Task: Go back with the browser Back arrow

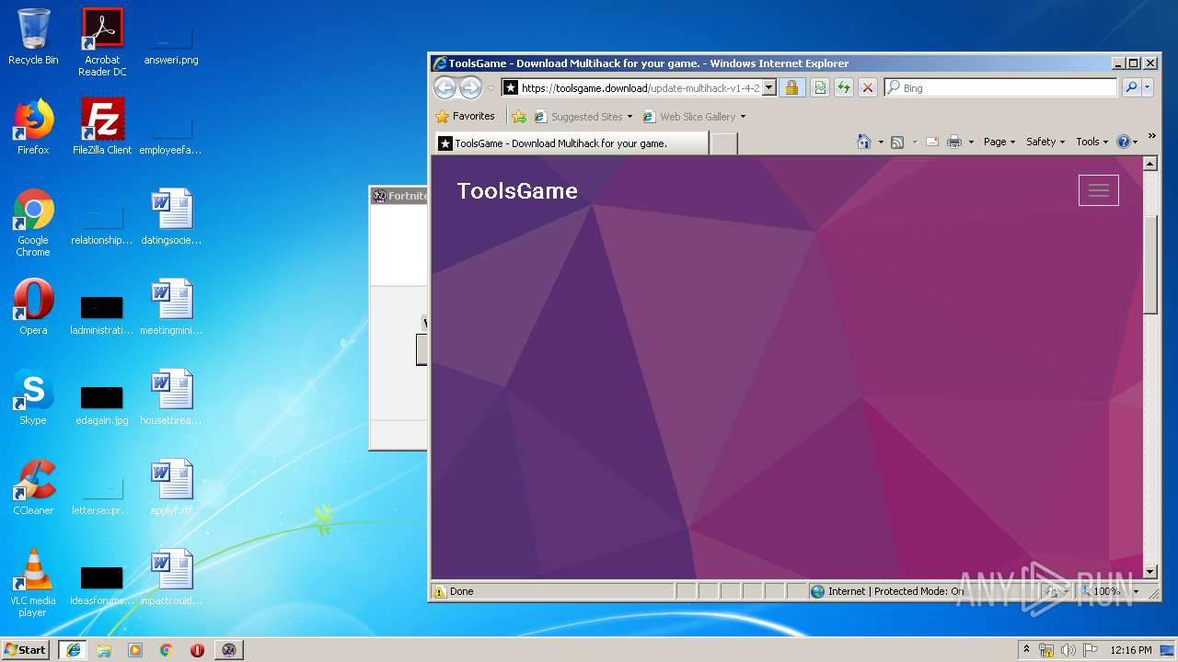Action: pyautogui.click(x=445, y=87)
